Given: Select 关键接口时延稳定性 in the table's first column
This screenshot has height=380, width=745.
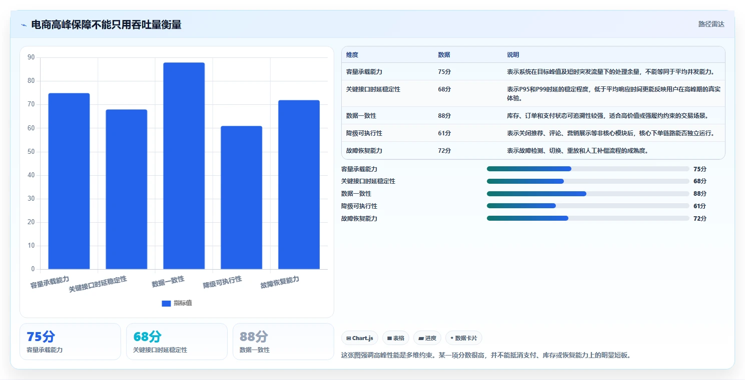Looking at the screenshot, I should tap(373, 89).
